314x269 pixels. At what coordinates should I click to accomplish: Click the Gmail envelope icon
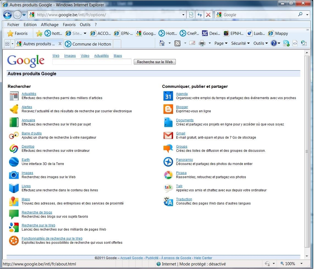click(168, 135)
